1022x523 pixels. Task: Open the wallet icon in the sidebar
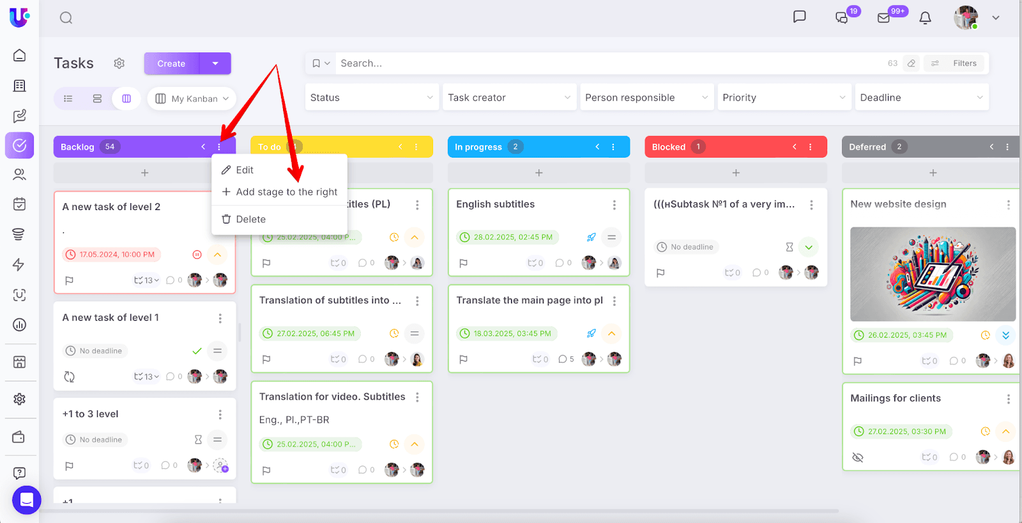19,437
